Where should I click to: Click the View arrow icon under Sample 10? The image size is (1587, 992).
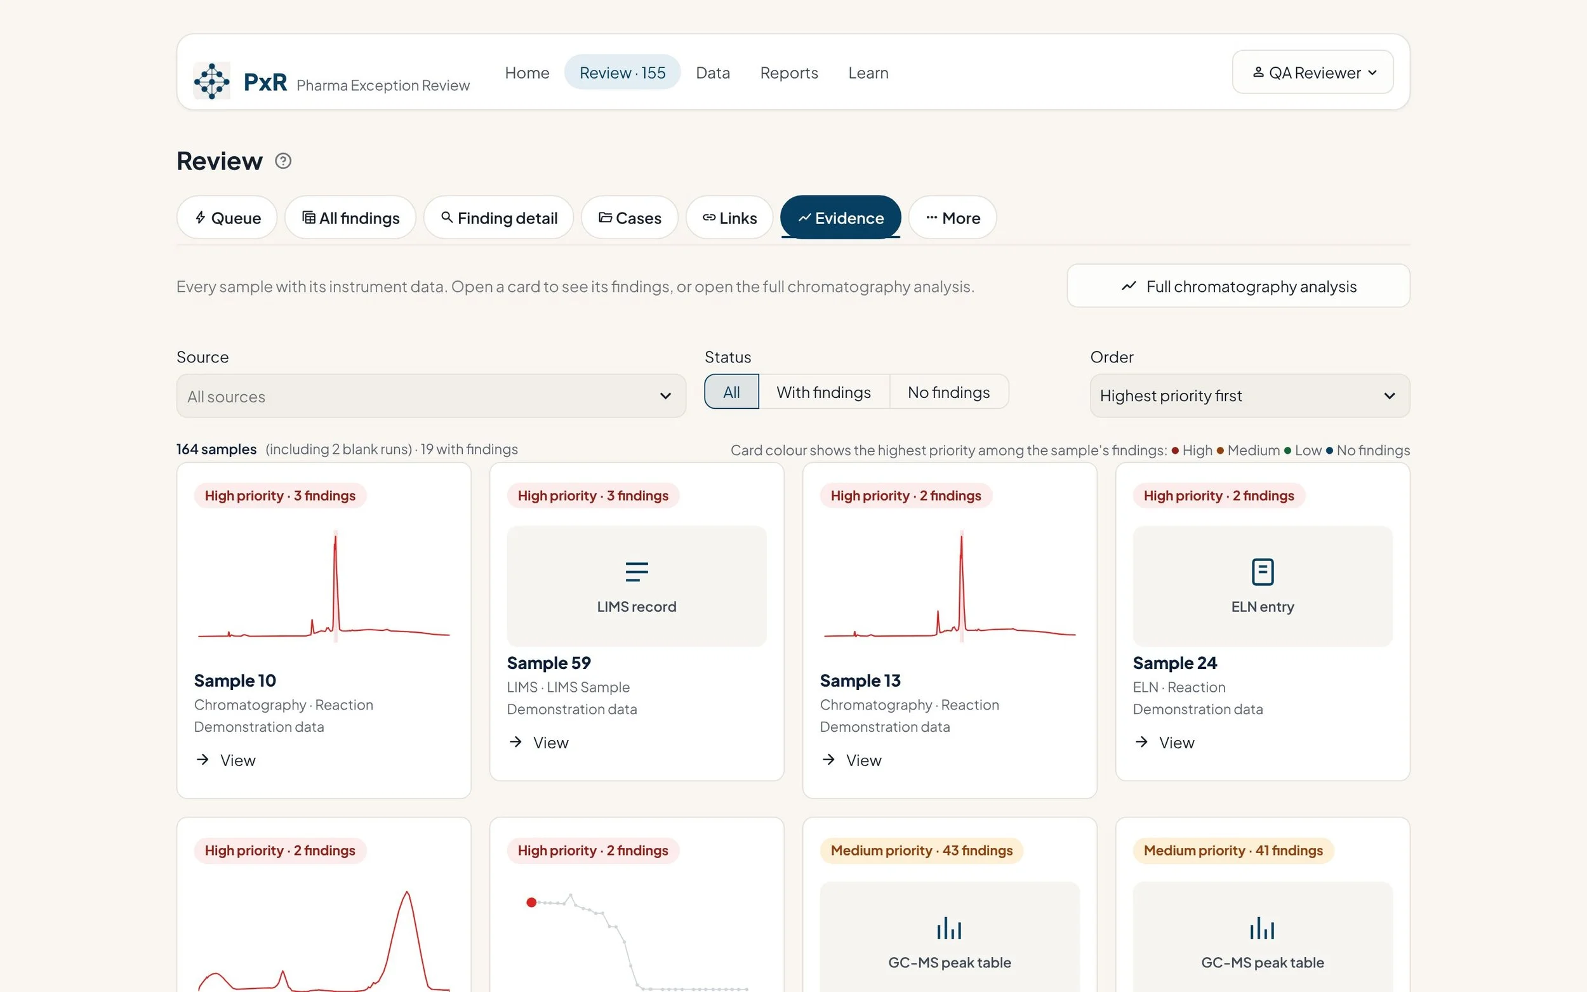(x=203, y=759)
